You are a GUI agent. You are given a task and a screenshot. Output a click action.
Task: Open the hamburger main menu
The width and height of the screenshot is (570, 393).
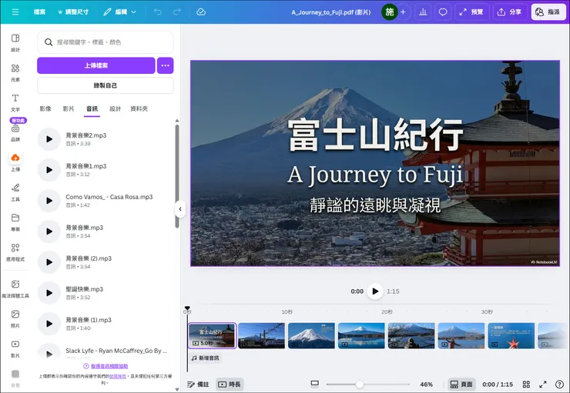15,12
